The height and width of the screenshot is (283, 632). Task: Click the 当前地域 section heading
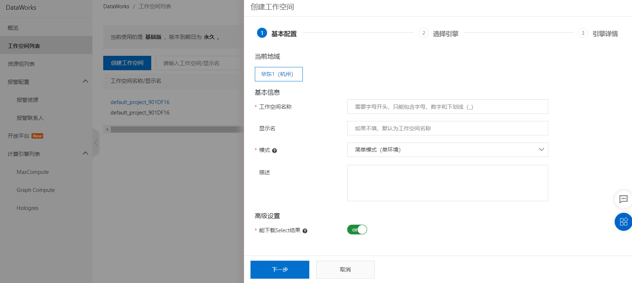click(x=267, y=57)
